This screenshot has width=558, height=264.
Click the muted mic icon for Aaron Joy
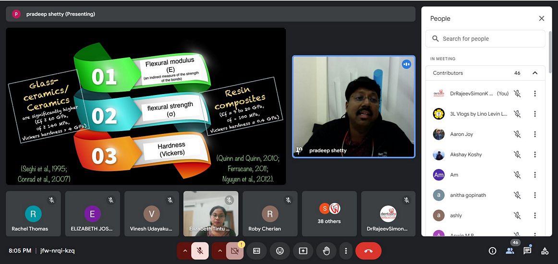tap(518, 134)
